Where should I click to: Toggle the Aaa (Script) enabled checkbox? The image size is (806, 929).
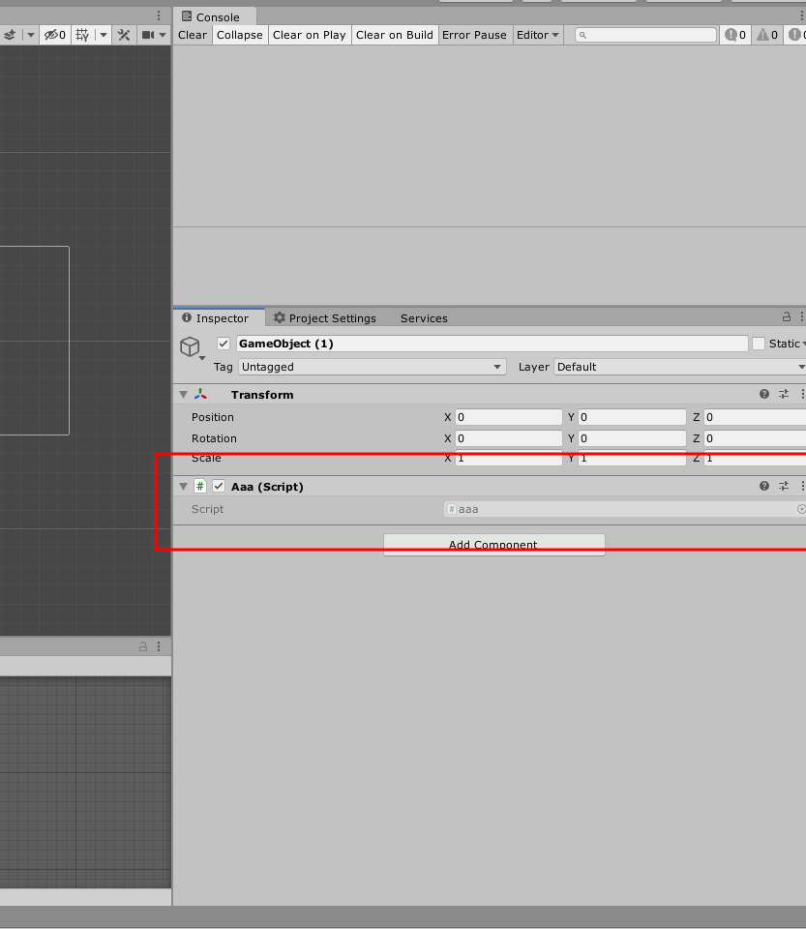pos(219,487)
